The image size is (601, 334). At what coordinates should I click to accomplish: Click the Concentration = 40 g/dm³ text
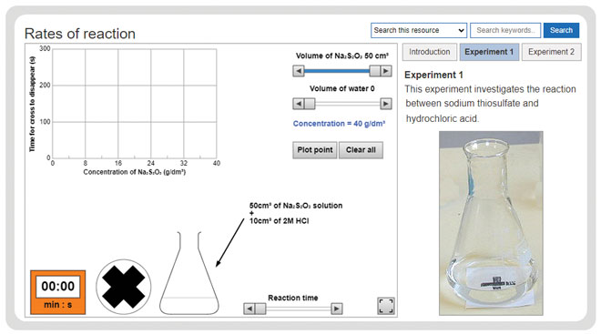tap(339, 124)
